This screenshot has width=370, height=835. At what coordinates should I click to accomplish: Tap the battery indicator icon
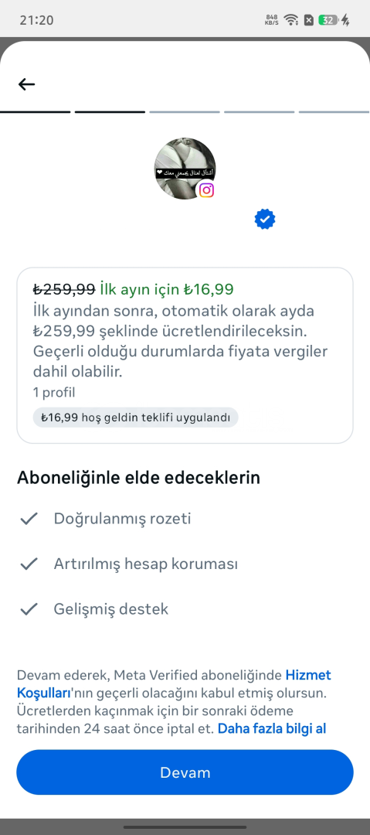328,20
